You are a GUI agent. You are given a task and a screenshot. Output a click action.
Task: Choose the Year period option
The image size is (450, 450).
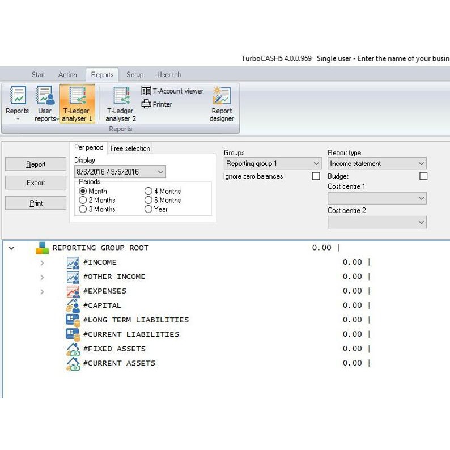148,209
